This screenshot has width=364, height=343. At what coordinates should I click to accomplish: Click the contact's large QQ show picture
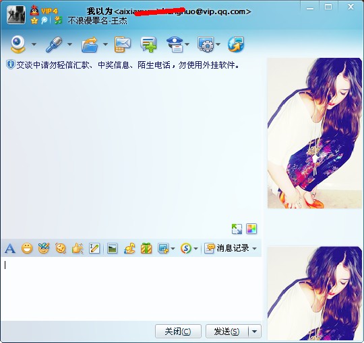[315, 133]
